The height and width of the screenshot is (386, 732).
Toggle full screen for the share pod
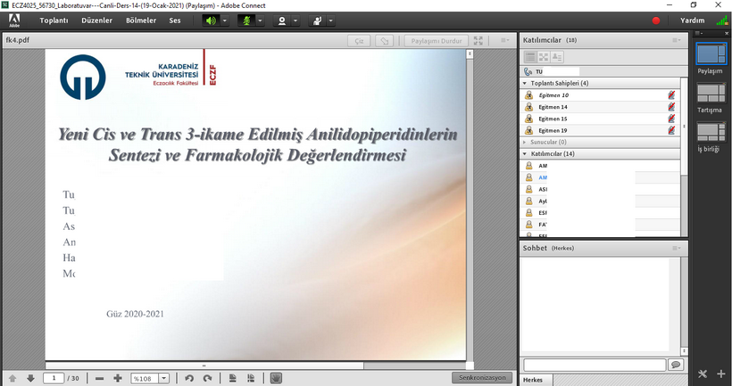pyautogui.click(x=479, y=40)
